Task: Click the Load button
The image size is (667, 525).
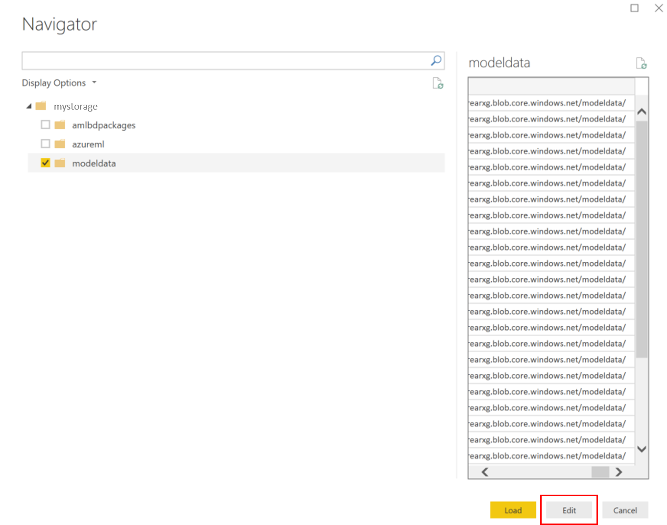Action: click(513, 509)
